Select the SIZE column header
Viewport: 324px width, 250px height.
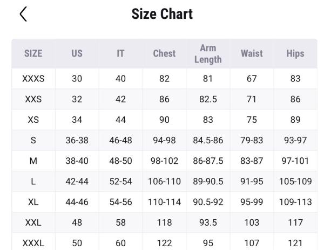(33, 53)
